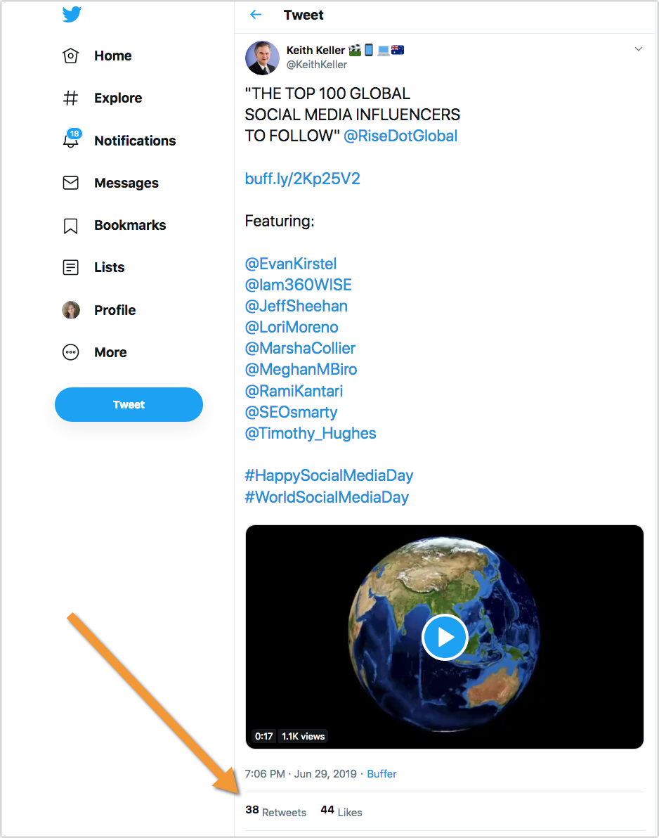Switch to the Profile section
The image size is (659, 838).
coord(115,309)
